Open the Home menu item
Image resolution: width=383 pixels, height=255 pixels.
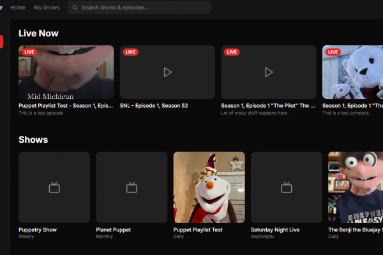click(18, 8)
